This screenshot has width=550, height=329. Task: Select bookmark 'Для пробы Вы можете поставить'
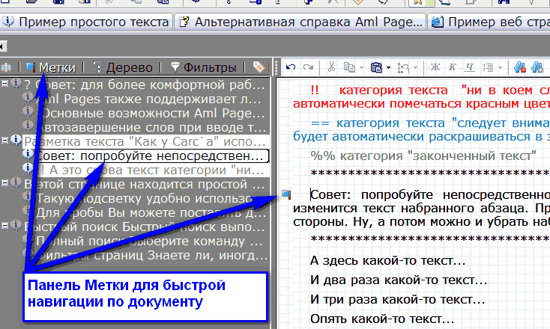click(x=151, y=213)
